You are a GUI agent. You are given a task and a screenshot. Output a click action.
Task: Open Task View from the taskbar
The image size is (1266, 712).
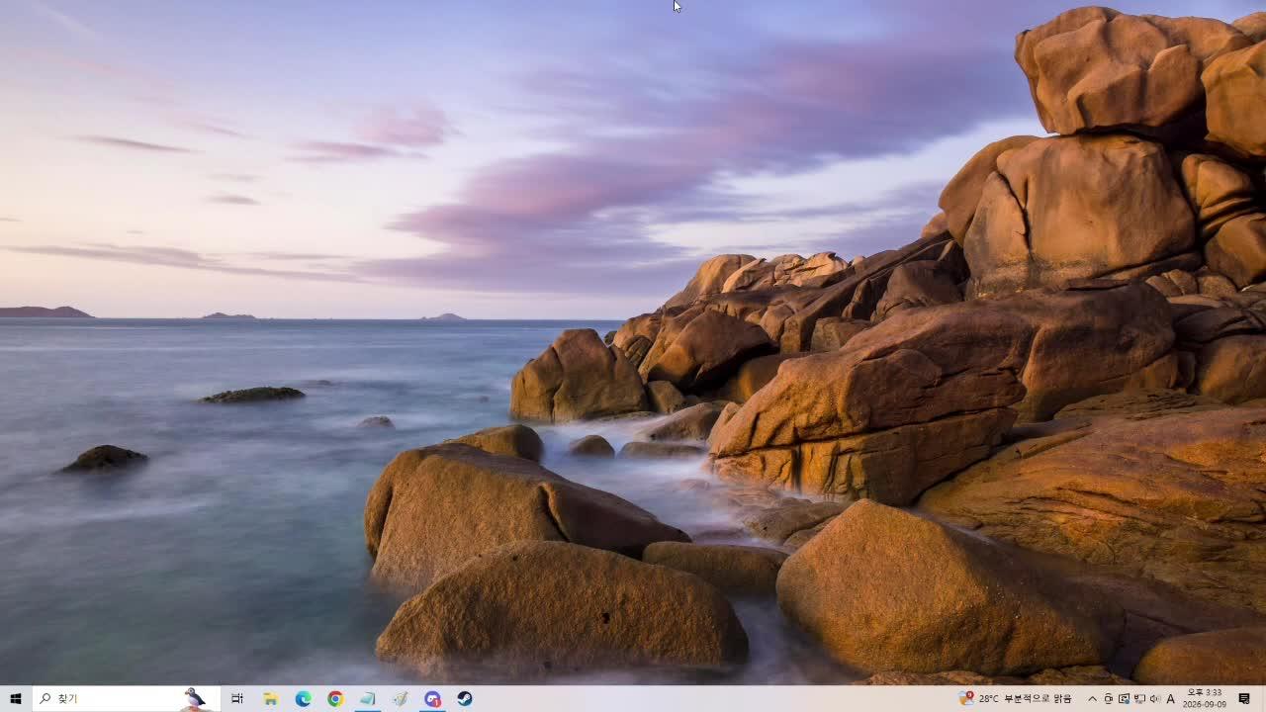pyautogui.click(x=237, y=698)
